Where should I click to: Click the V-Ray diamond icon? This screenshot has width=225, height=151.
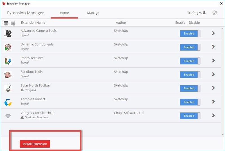pos(8,116)
